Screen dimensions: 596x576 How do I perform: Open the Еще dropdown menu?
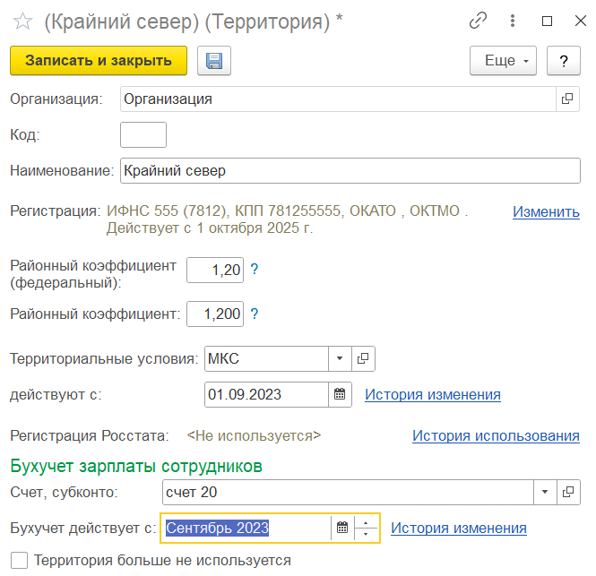(503, 60)
